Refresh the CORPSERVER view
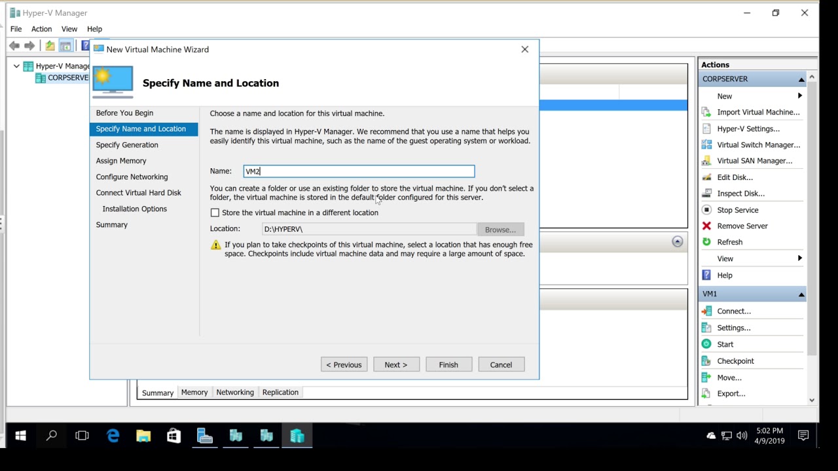 pyautogui.click(x=729, y=242)
